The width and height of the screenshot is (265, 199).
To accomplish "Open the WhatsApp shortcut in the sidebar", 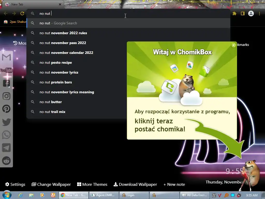I will (x=6, y=135).
